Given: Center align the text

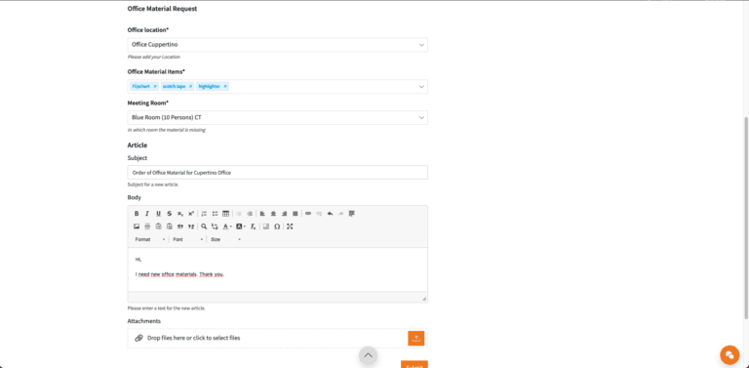Looking at the screenshot, I should [x=273, y=214].
